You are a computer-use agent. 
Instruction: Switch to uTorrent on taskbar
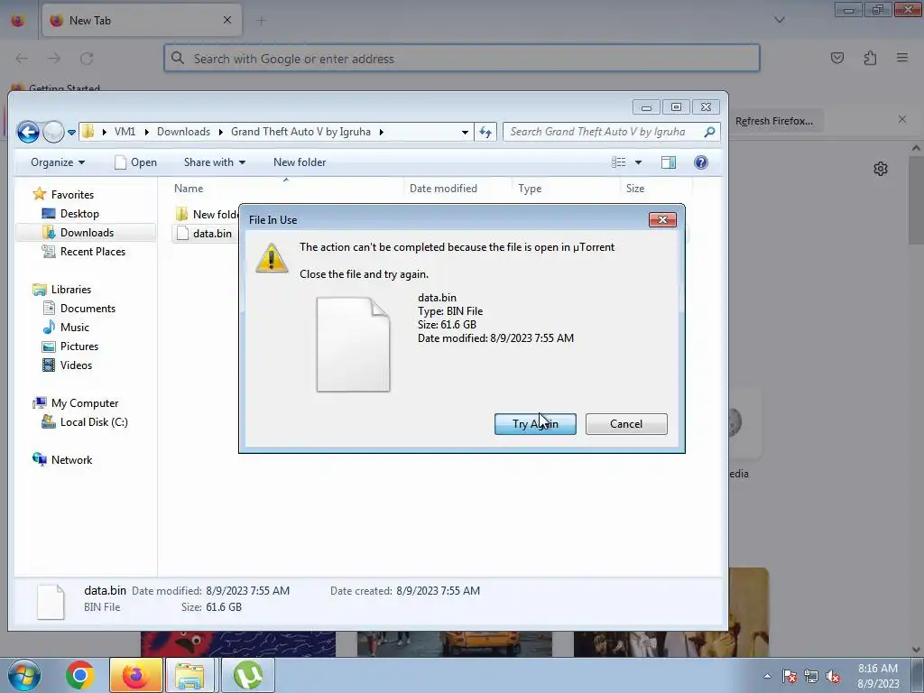[247, 675]
